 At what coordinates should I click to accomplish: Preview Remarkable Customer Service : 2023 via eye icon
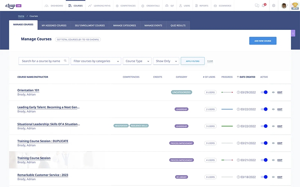(273, 177)
